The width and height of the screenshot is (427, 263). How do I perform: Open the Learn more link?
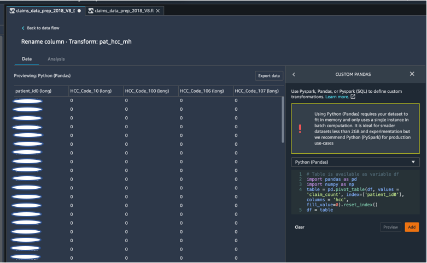pyautogui.click(x=337, y=97)
